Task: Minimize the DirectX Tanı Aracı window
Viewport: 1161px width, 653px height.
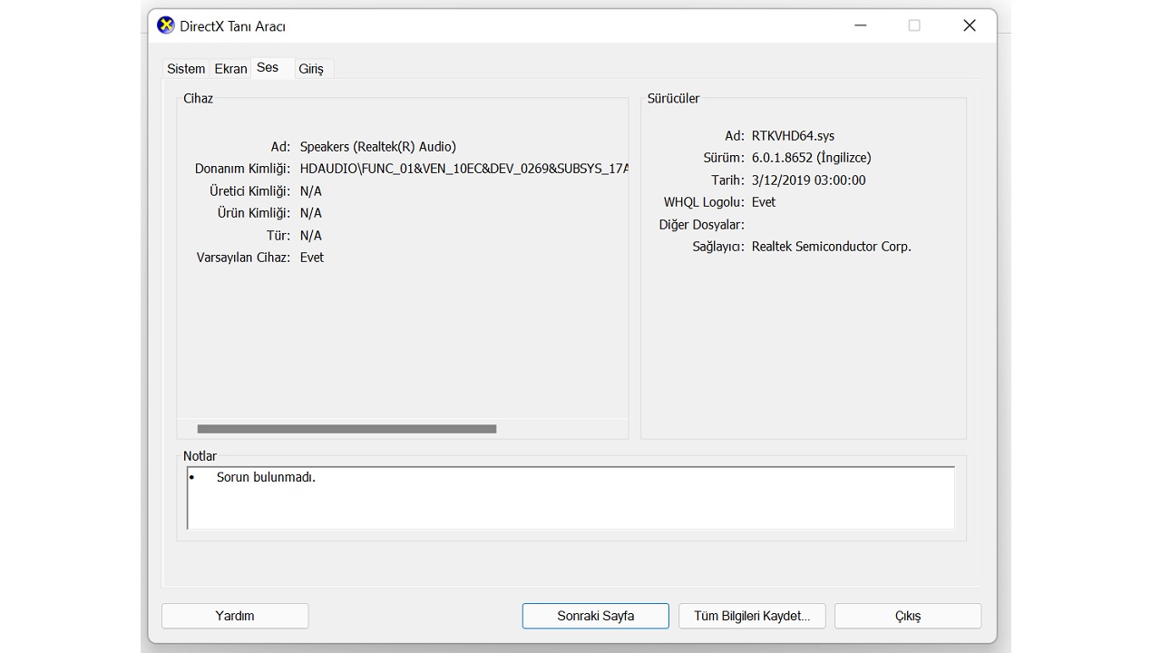Action: pyautogui.click(x=860, y=25)
